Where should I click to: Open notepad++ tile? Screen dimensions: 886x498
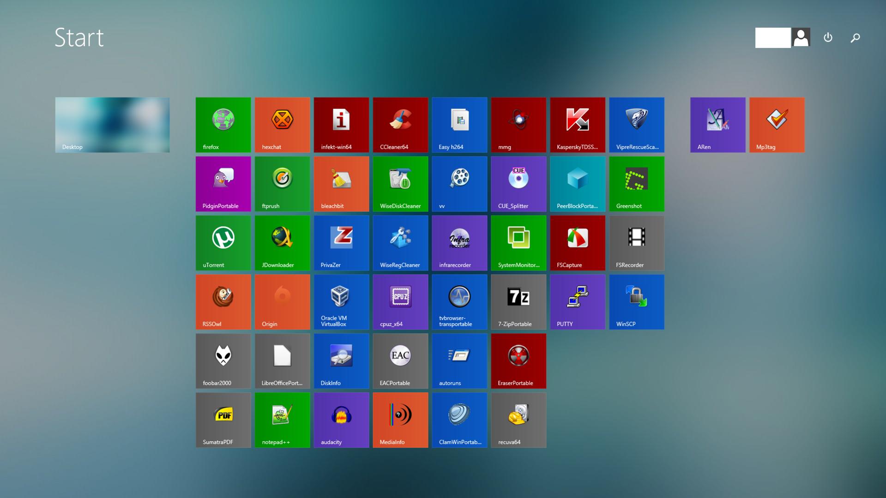point(282,420)
